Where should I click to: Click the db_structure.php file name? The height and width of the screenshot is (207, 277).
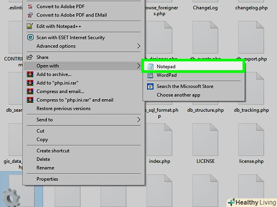tap(205, 110)
